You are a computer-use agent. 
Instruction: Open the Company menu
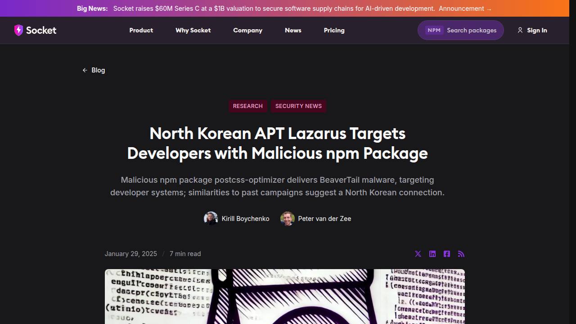[247, 30]
